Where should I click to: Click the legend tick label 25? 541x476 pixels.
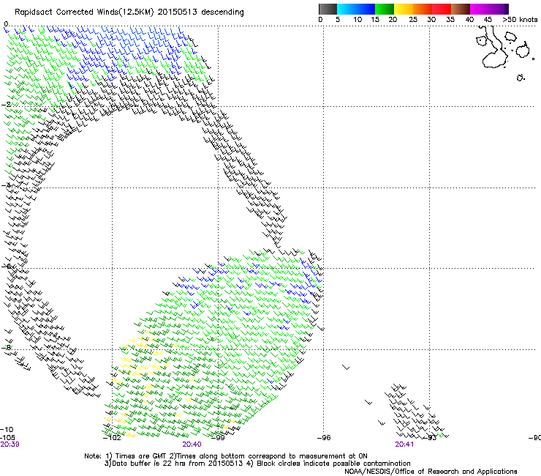413,20
